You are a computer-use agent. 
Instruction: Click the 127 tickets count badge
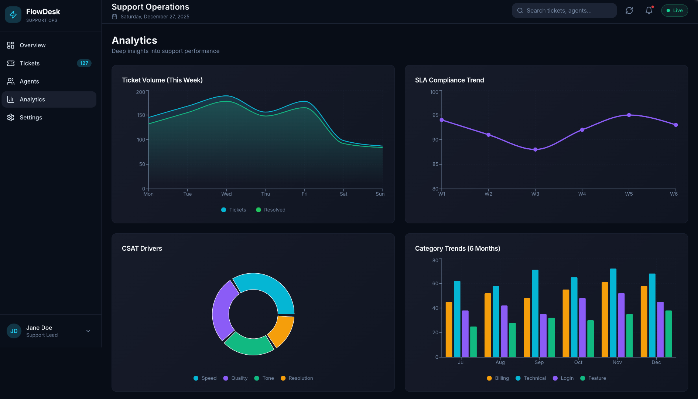coord(84,63)
